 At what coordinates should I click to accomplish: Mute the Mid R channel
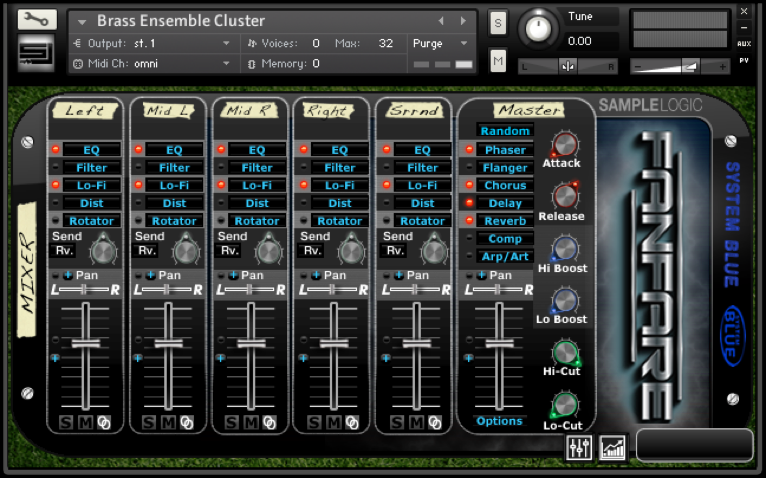coord(251,422)
